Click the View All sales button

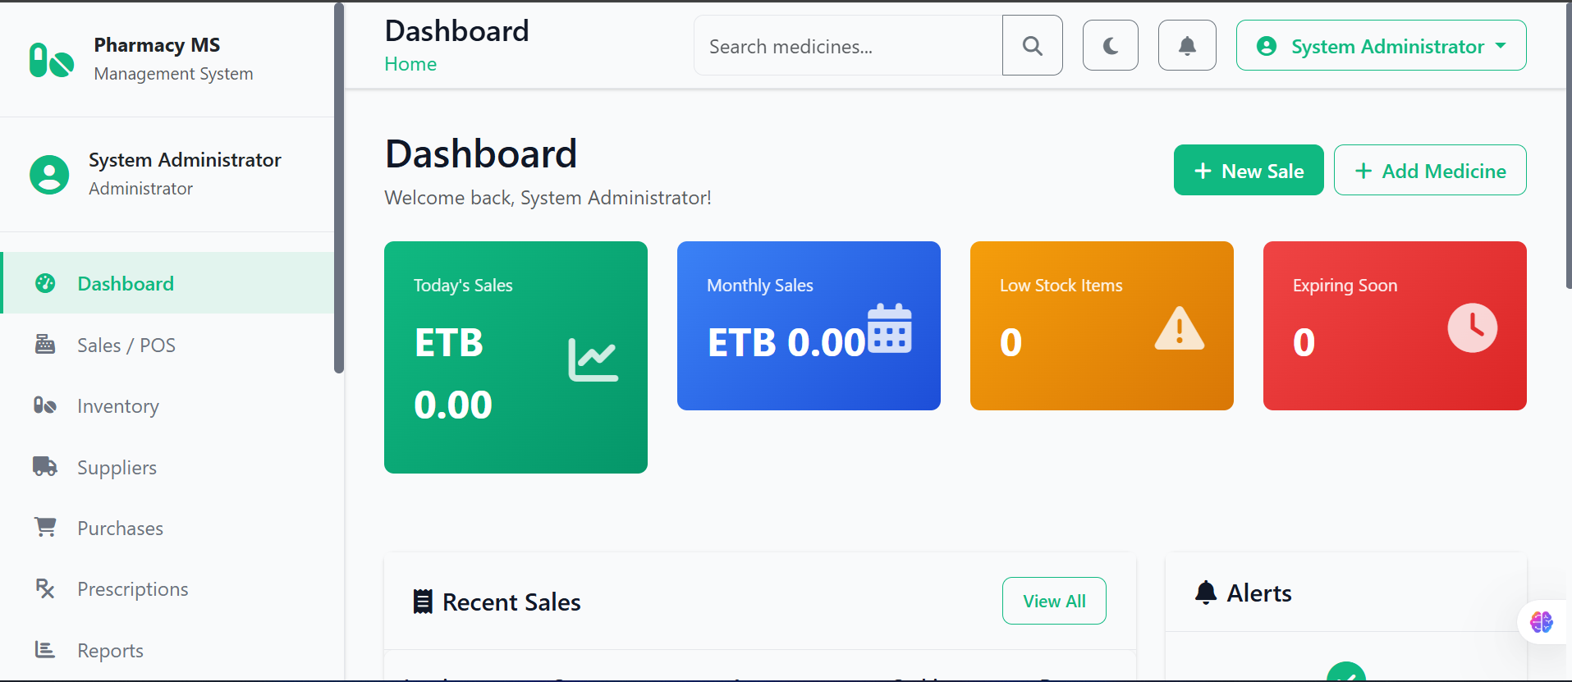[x=1053, y=601]
